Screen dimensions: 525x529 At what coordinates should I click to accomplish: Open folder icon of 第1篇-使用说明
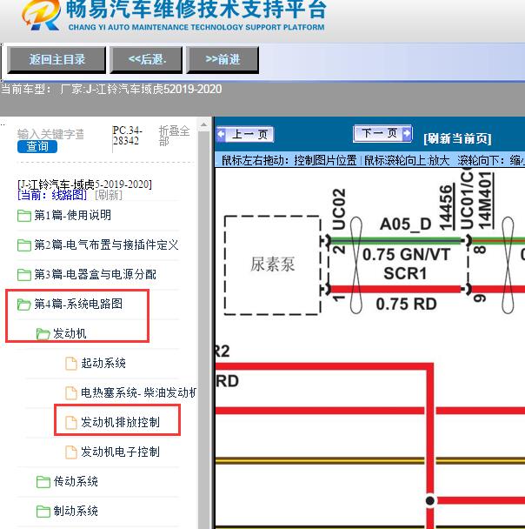coord(24,216)
